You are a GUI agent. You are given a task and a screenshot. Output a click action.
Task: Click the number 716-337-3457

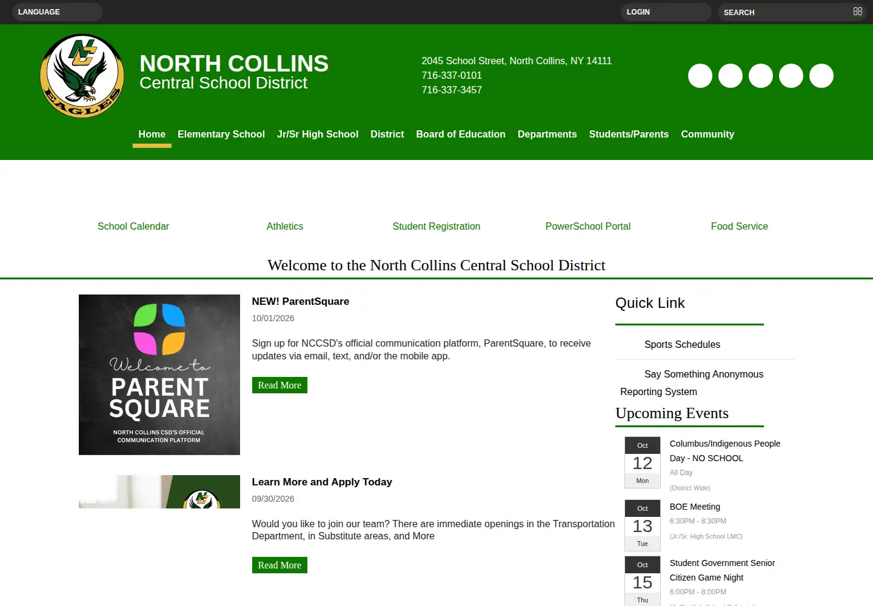452,90
